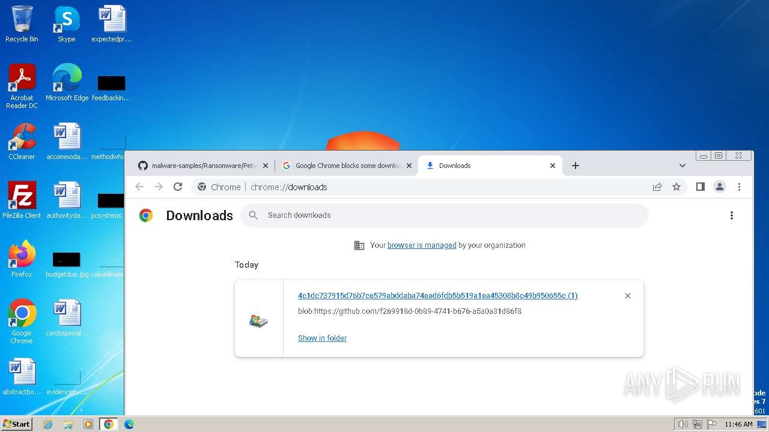
Task: Select the Downloads tab
Action: pyautogui.click(x=490, y=166)
